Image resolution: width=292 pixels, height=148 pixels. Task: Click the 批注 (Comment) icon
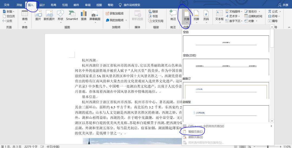(x=173, y=15)
